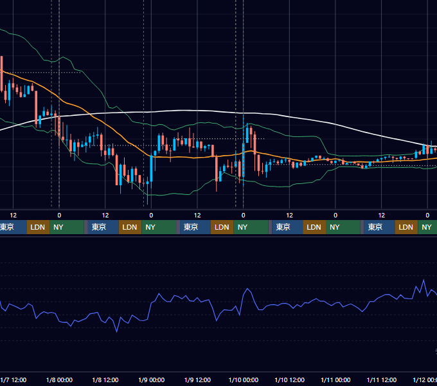Viewport: 437px width, 386px height.
Task: Select the NY session block starting at 1/9 00:00
Action: pos(159,227)
